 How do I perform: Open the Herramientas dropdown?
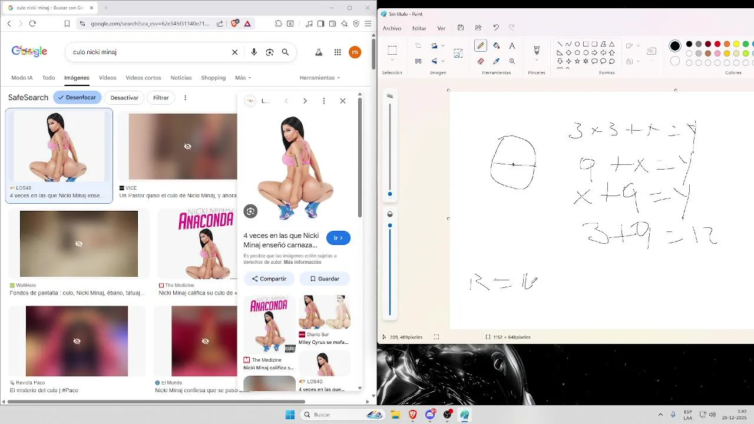320,78
